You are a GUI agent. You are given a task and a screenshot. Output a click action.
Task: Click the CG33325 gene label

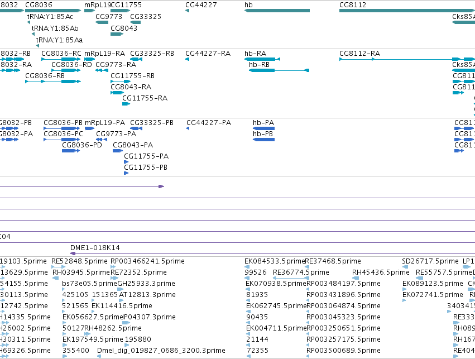coord(146,16)
